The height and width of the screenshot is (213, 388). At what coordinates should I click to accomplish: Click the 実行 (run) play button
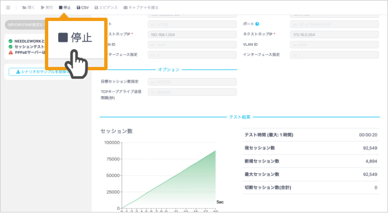point(47,8)
